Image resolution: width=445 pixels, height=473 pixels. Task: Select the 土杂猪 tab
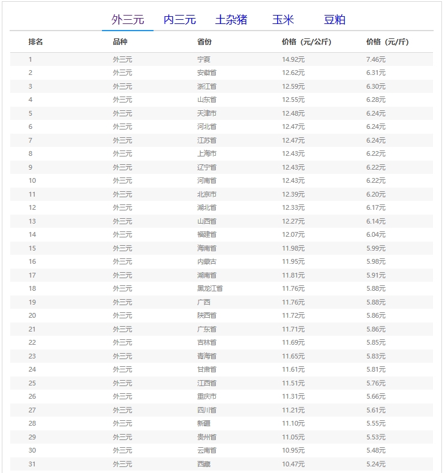pyautogui.click(x=231, y=20)
